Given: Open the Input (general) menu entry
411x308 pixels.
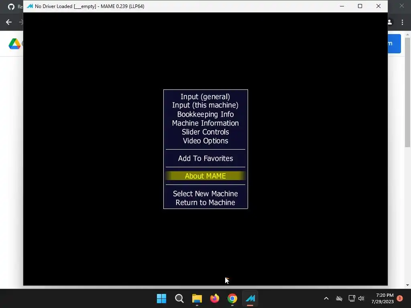Looking at the screenshot, I should 205,97.
